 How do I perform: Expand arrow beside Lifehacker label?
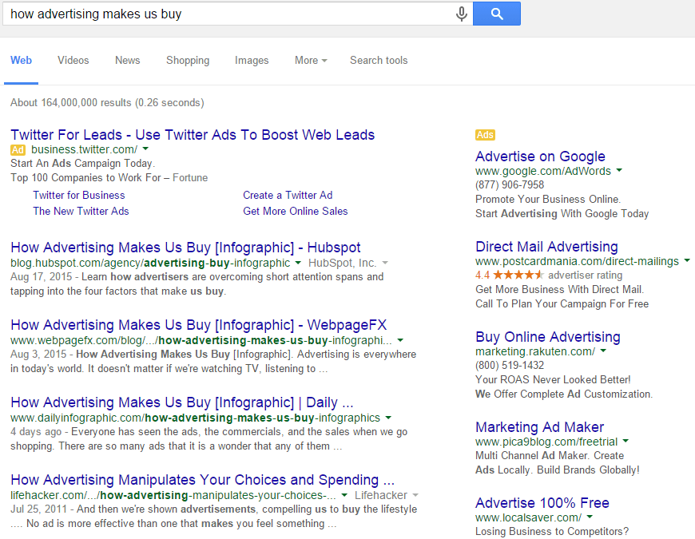coord(415,495)
